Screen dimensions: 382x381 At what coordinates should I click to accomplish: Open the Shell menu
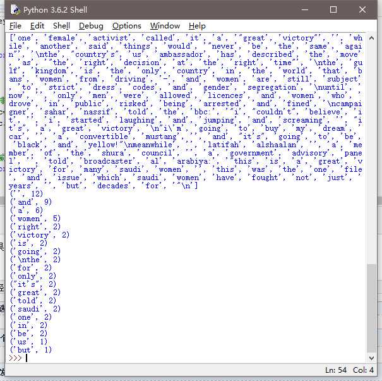pos(61,26)
